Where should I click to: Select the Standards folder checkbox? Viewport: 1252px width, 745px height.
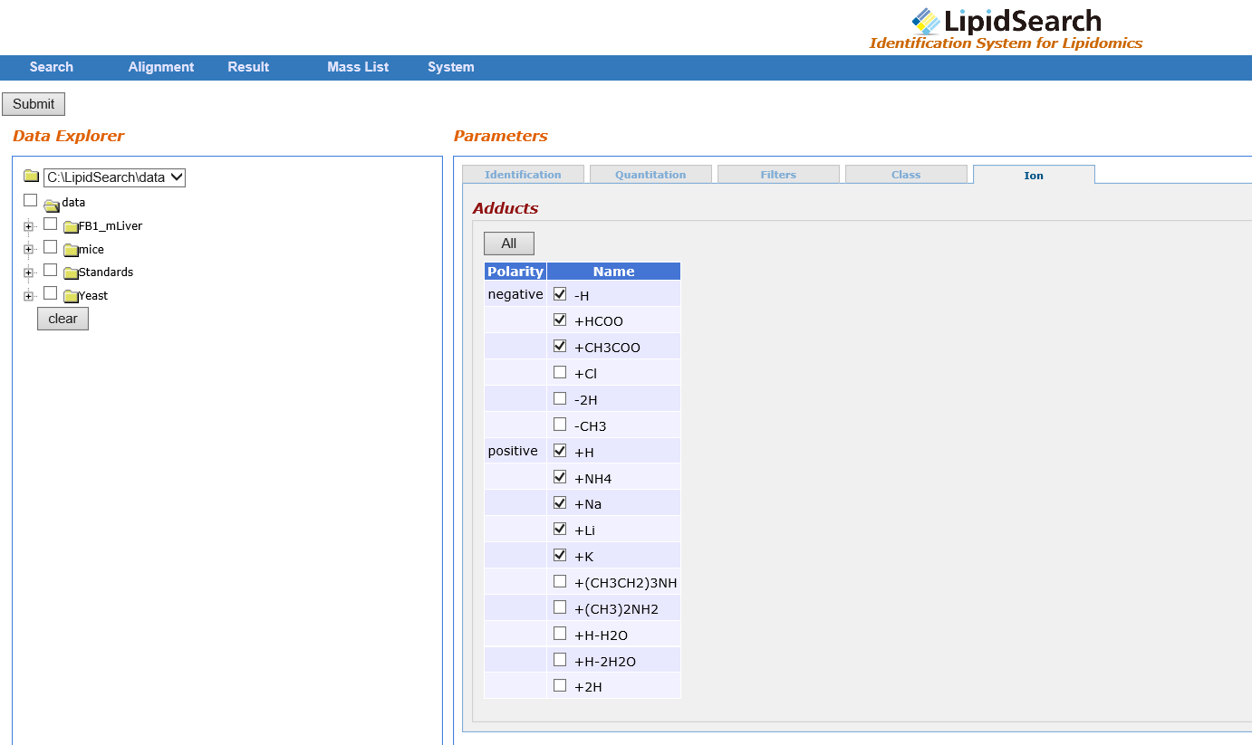click(x=51, y=270)
